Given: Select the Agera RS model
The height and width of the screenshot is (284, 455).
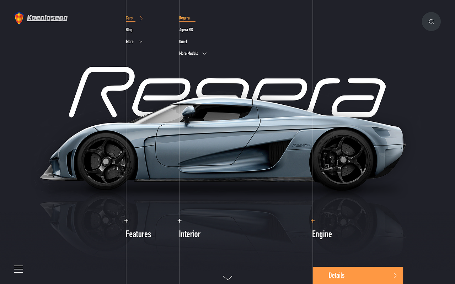Looking at the screenshot, I should click(186, 30).
